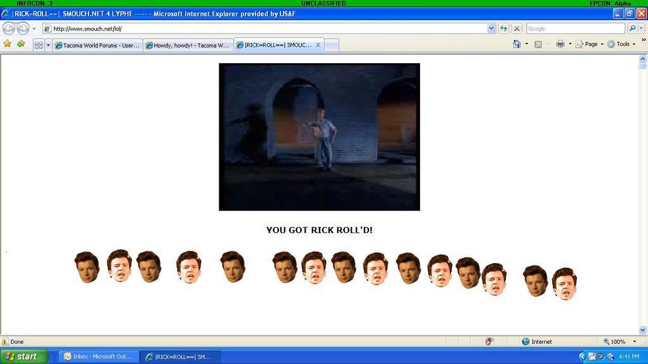The height and width of the screenshot is (364, 648).
Task: Click the warning icon beside Done
Action: click(5, 342)
